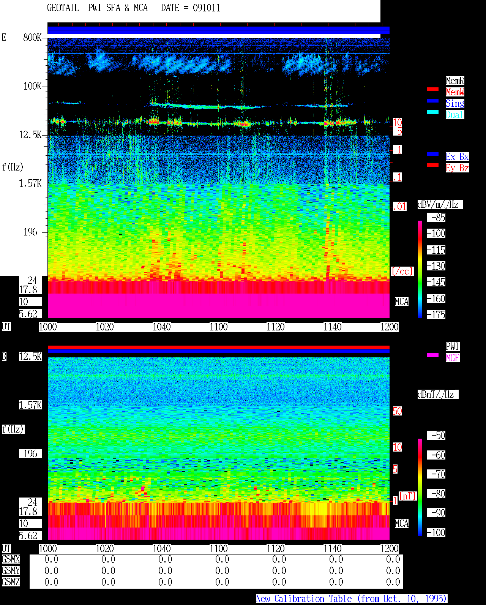This screenshot has height=605, width=486.
Task: Select the MemR legend label
Action: (455, 81)
